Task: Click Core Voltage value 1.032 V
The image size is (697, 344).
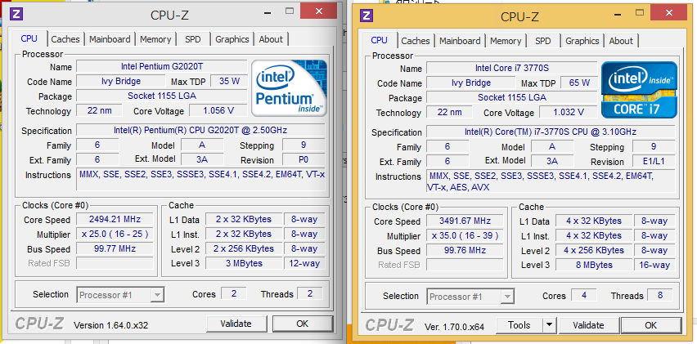Action: pyautogui.click(x=568, y=112)
